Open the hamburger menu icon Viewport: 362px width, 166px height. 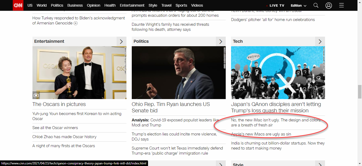(342, 5)
